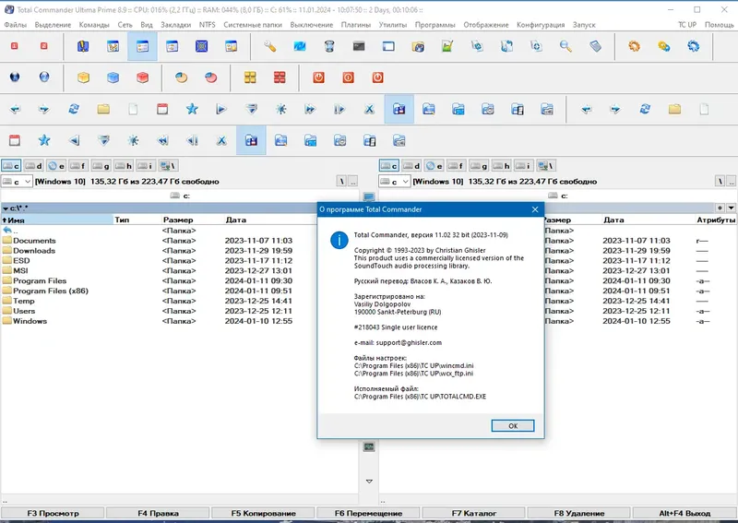Image resolution: width=738 pixels, height=523 pixels.
Task: Click the blue gear icon
Action: coord(694,46)
